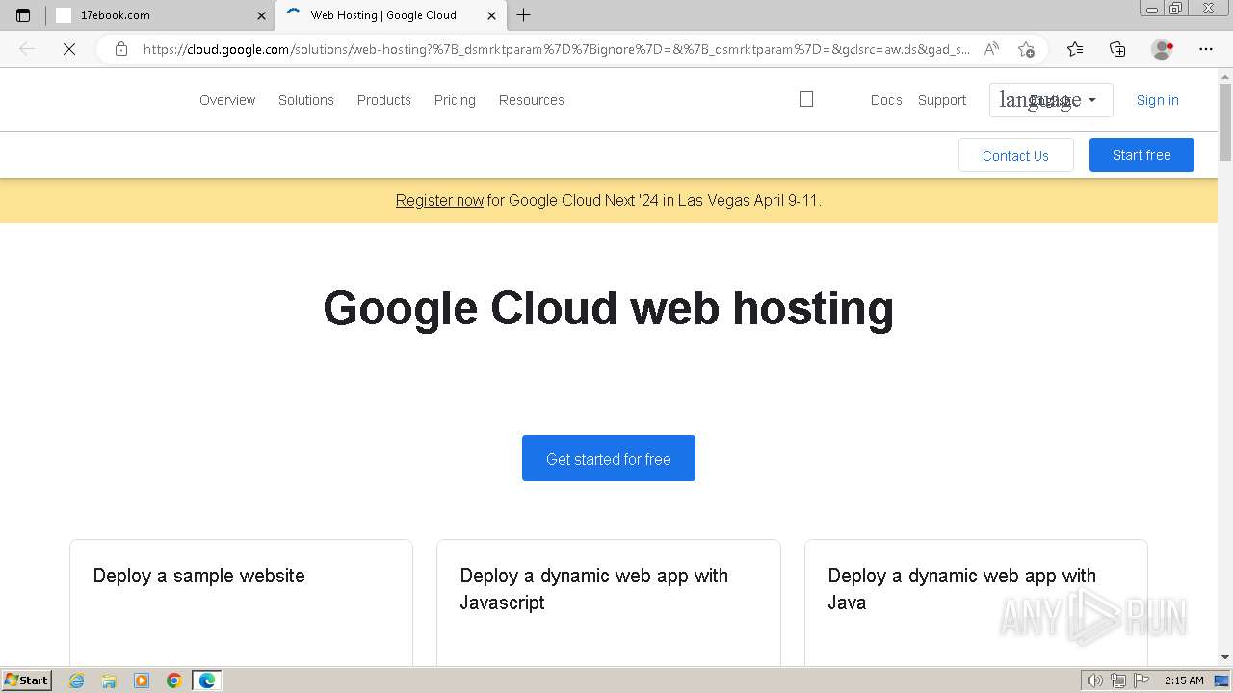Screen dimensions: 1233x693
Task: Open the Collections icon
Action: coord(1117,49)
